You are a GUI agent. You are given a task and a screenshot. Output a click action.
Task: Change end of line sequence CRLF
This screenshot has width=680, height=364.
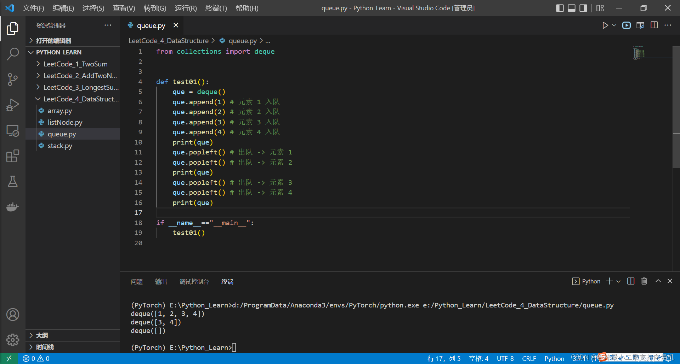pos(529,358)
